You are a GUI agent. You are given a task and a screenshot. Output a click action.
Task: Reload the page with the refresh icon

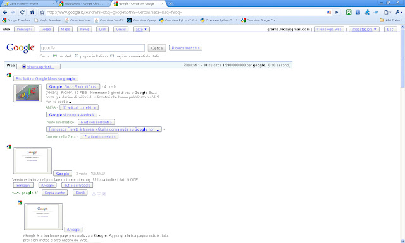(x=22, y=12)
